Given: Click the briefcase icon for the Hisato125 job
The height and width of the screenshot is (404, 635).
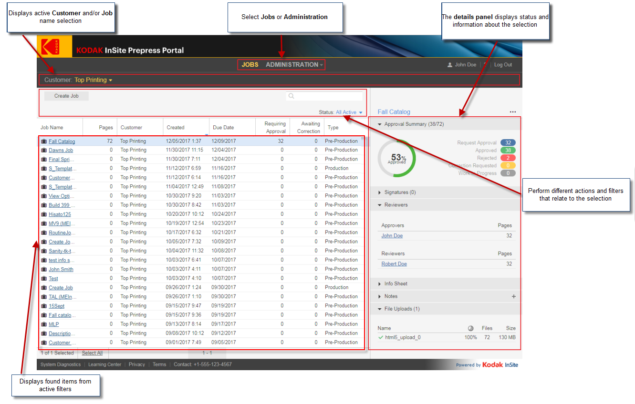Looking at the screenshot, I should tap(44, 214).
